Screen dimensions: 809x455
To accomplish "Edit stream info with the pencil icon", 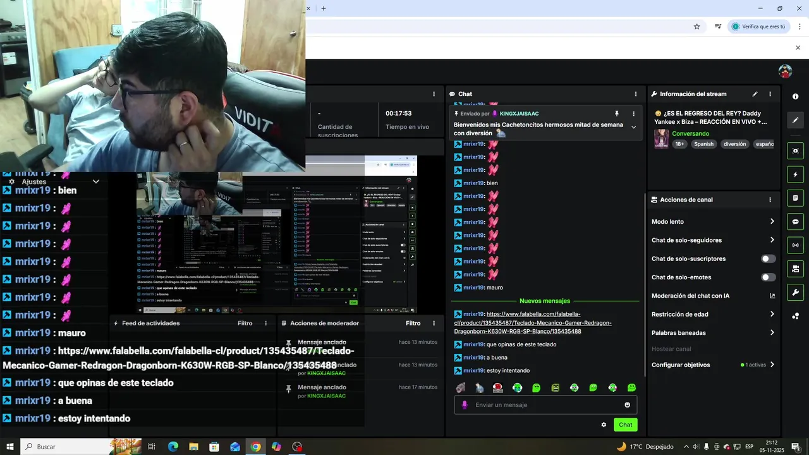I will pyautogui.click(x=755, y=94).
